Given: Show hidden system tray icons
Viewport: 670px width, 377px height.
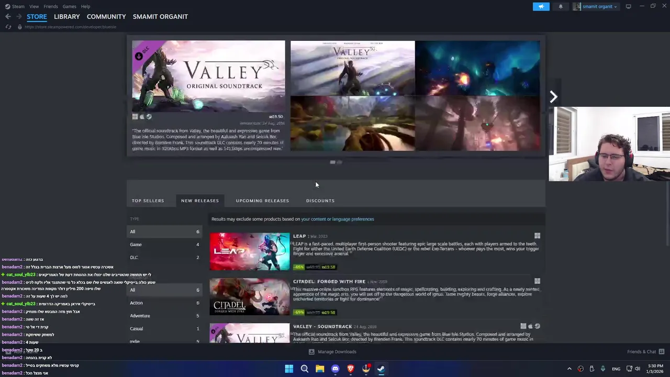Looking at the screenshot, I should pos(569,369).
